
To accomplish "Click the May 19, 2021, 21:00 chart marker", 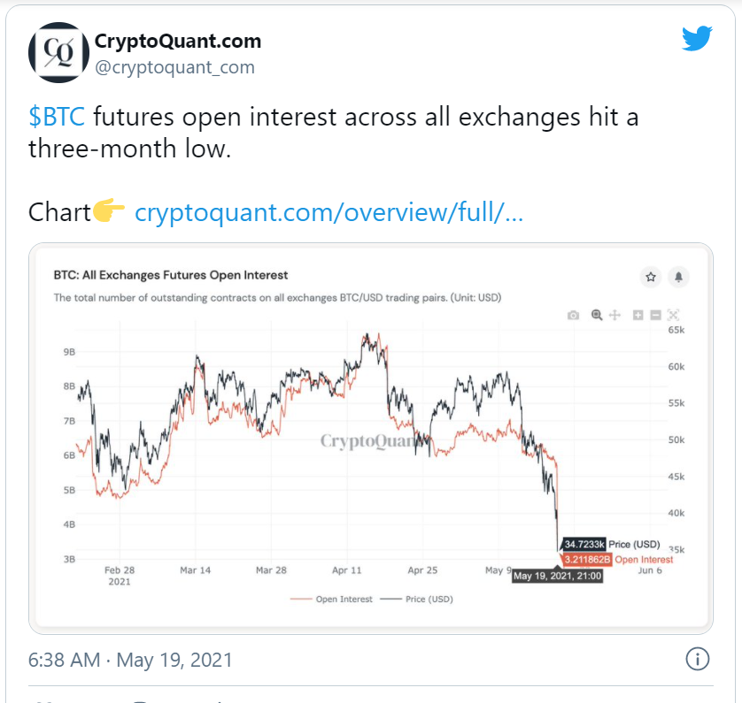I will pyautogui.click(x=558, y=576).
